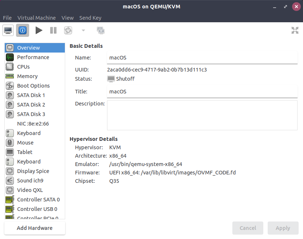This screenshot has width=303, height=239.
Task: Click the Apply button
Action: coord(283,228)
